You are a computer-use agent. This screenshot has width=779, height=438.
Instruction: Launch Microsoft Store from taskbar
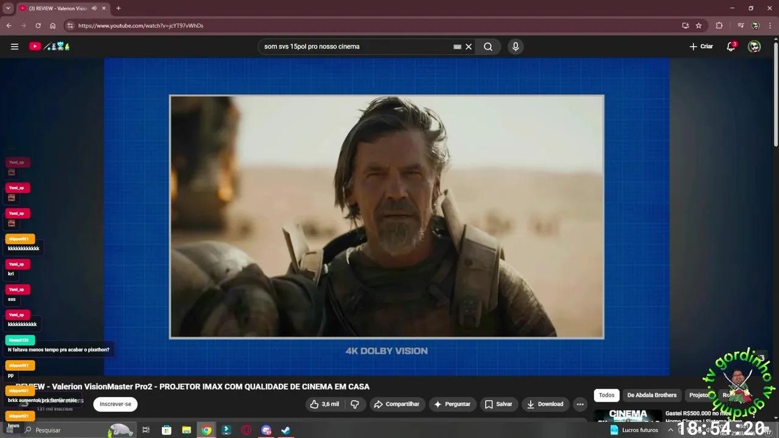tap(166, 430)
